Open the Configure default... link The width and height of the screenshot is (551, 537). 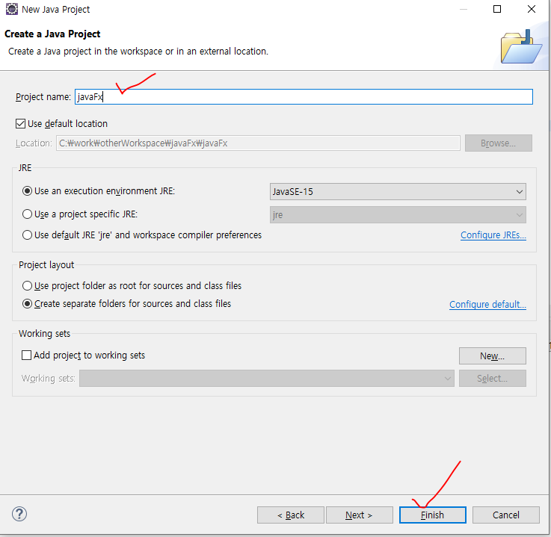point(487,304)
